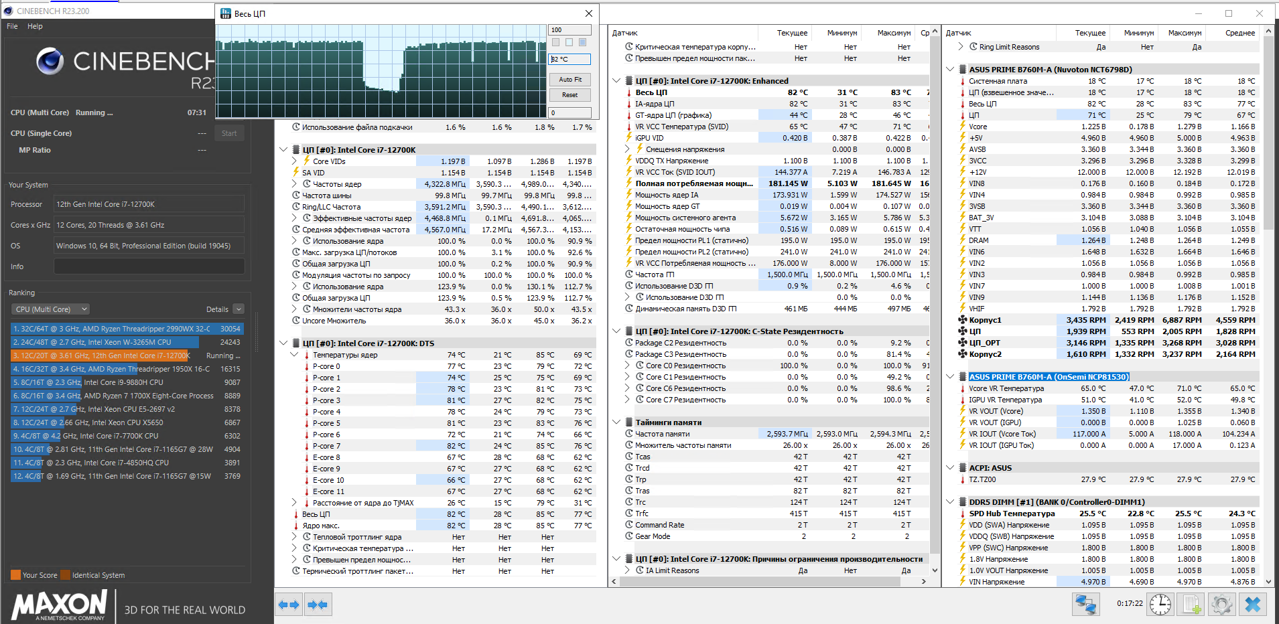Click clock icon beside Command Rate
The width and height of the screenshot is (1279, 624).
pyautogui.click(x=629, y=525)
